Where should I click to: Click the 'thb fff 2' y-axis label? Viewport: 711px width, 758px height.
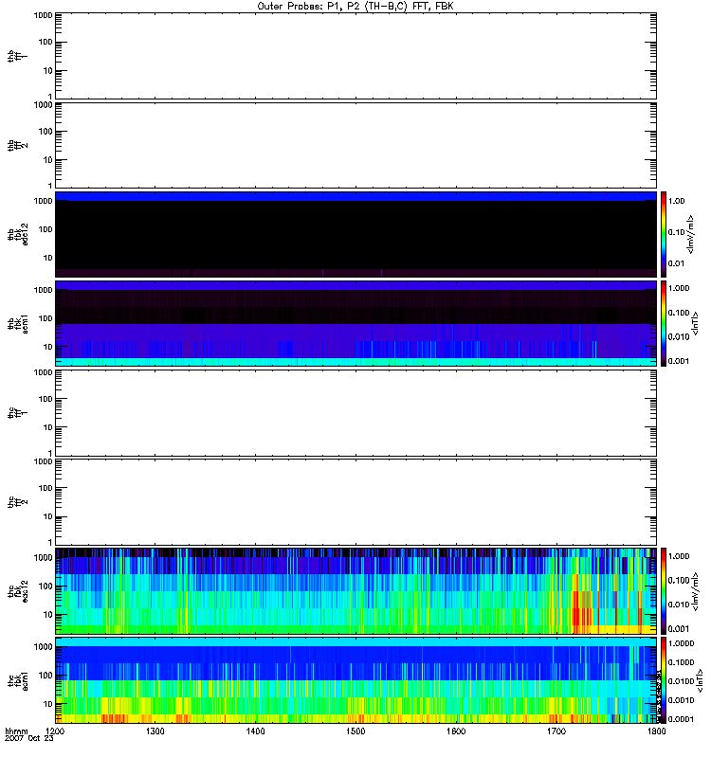[x=17, y=146]
